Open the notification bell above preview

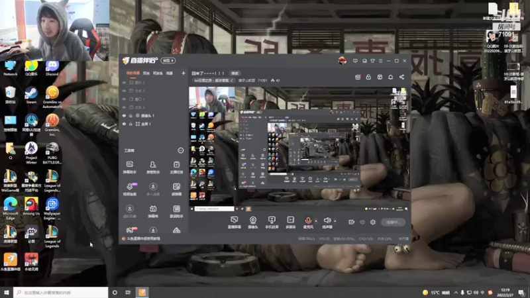click(x=390, y=77)
